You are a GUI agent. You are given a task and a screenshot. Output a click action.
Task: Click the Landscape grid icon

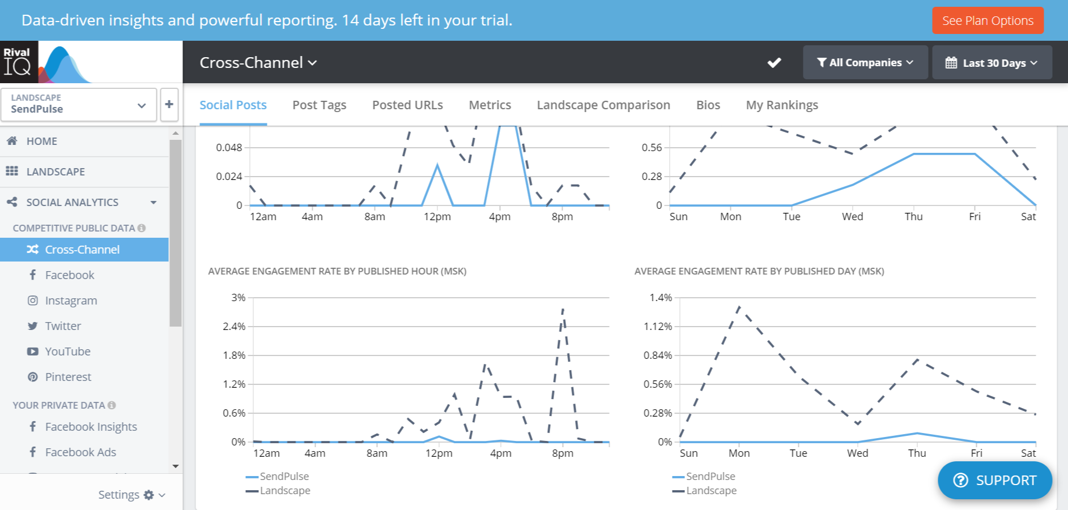coord(12,171)
